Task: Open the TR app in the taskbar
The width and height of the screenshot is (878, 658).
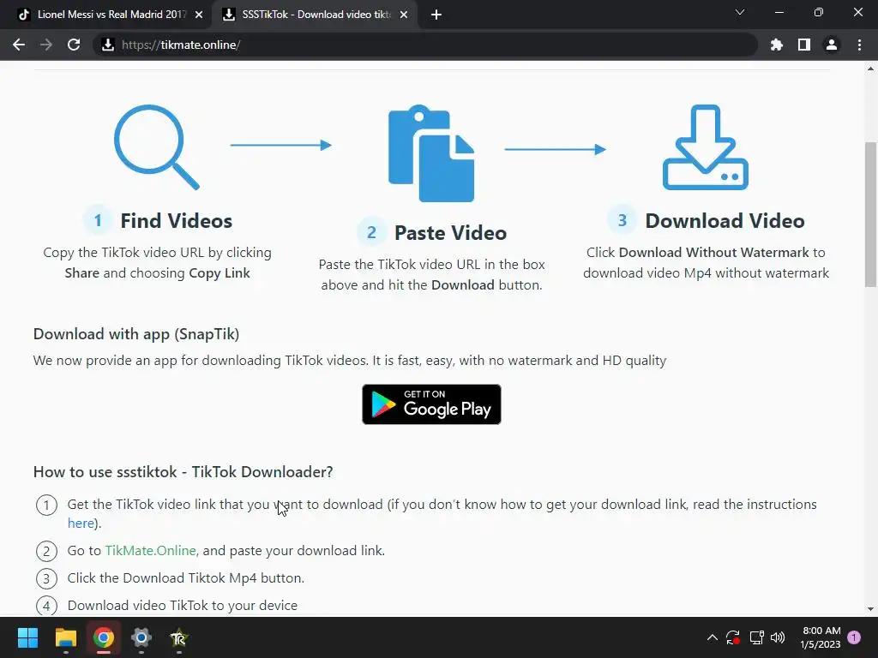Action: pos(178,637)
